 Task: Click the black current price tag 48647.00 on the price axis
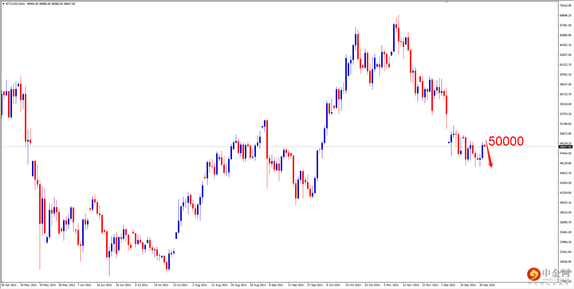pyautogui.click(x=566, y=147)
